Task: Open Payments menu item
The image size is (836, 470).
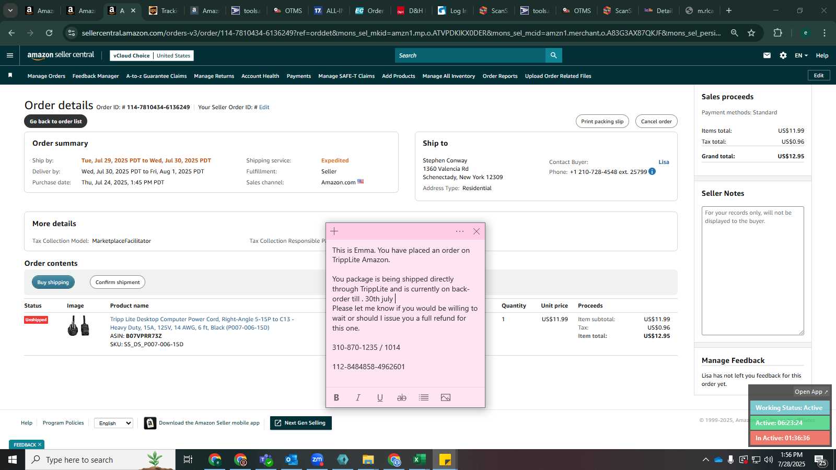Action: pos(299,76)
